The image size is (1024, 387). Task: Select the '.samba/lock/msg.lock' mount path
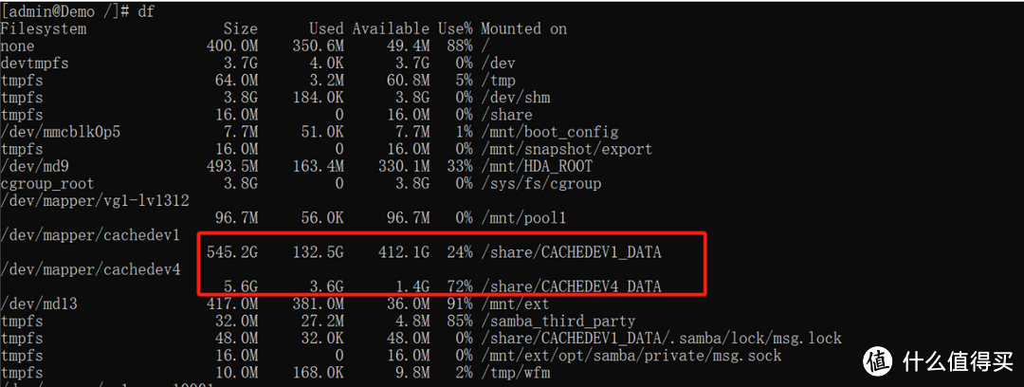click(x=757, y=338)
